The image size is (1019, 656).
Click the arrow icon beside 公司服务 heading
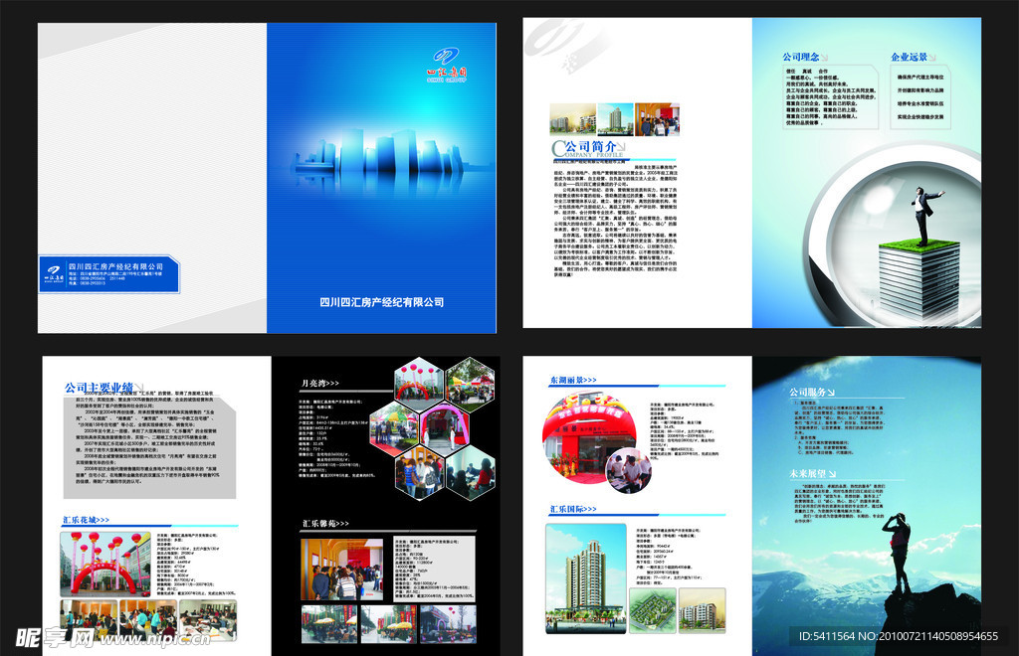pos(831,392)
